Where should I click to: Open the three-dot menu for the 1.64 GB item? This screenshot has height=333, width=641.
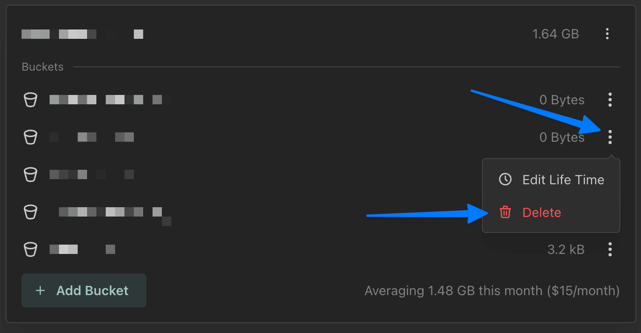pyautogui.click(x=607, y=34)
